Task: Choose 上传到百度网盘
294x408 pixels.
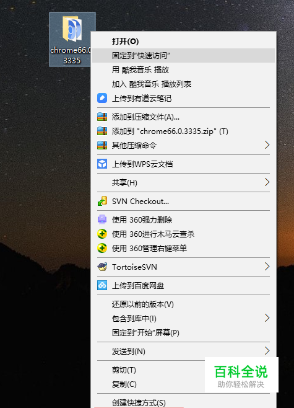Action: pyautogui.click(x=183, y=285)
